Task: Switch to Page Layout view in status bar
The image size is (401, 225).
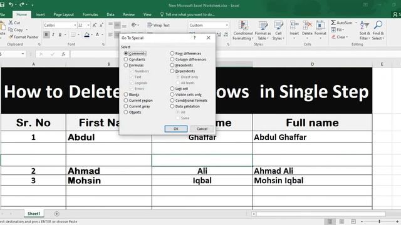Action: (341, 221)
